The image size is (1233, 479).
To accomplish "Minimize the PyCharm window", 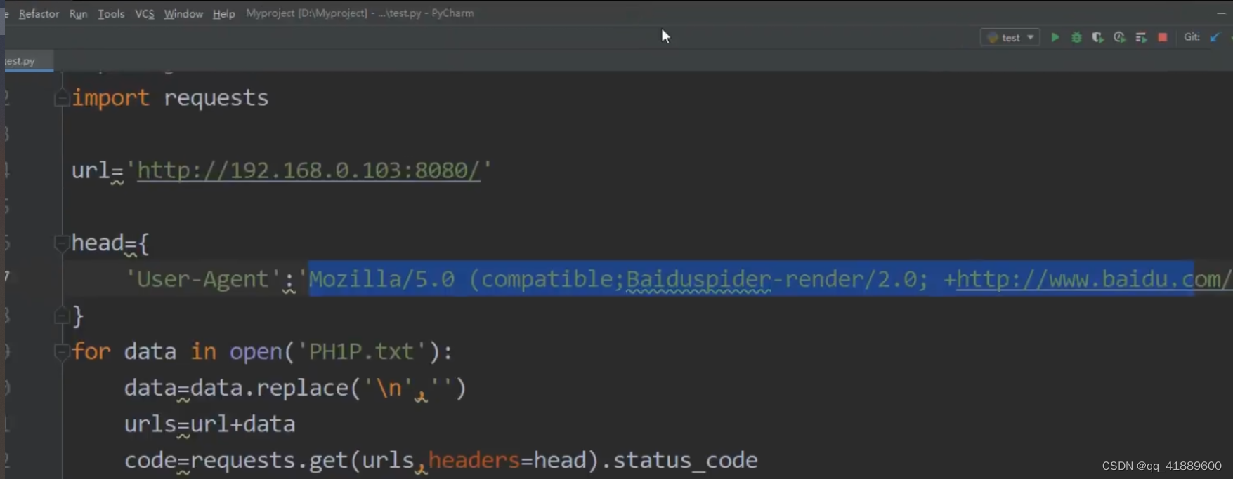I will pyautogui.click(x=1222, y=13).
